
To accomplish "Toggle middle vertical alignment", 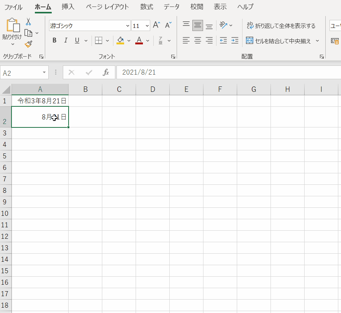I will point(197,24).
